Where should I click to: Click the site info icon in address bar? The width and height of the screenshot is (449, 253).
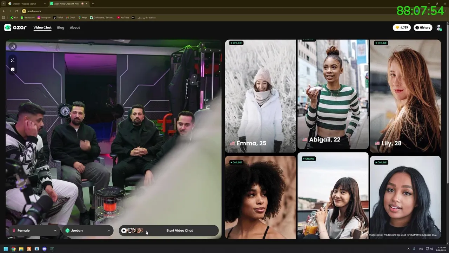[24, 11]
